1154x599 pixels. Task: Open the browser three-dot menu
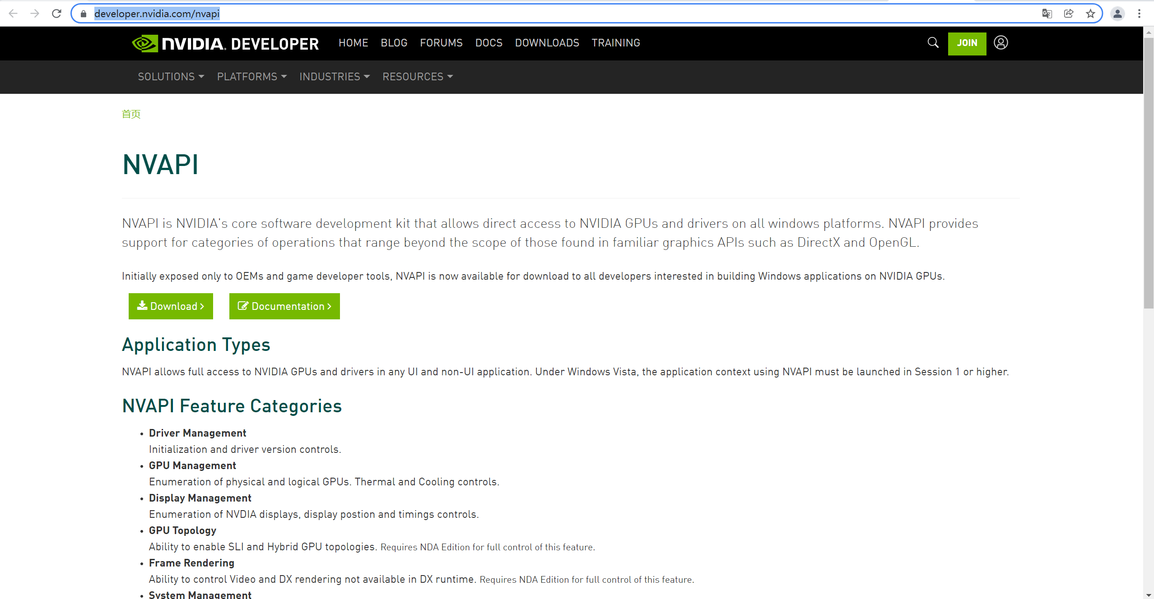click(1140, 13)
